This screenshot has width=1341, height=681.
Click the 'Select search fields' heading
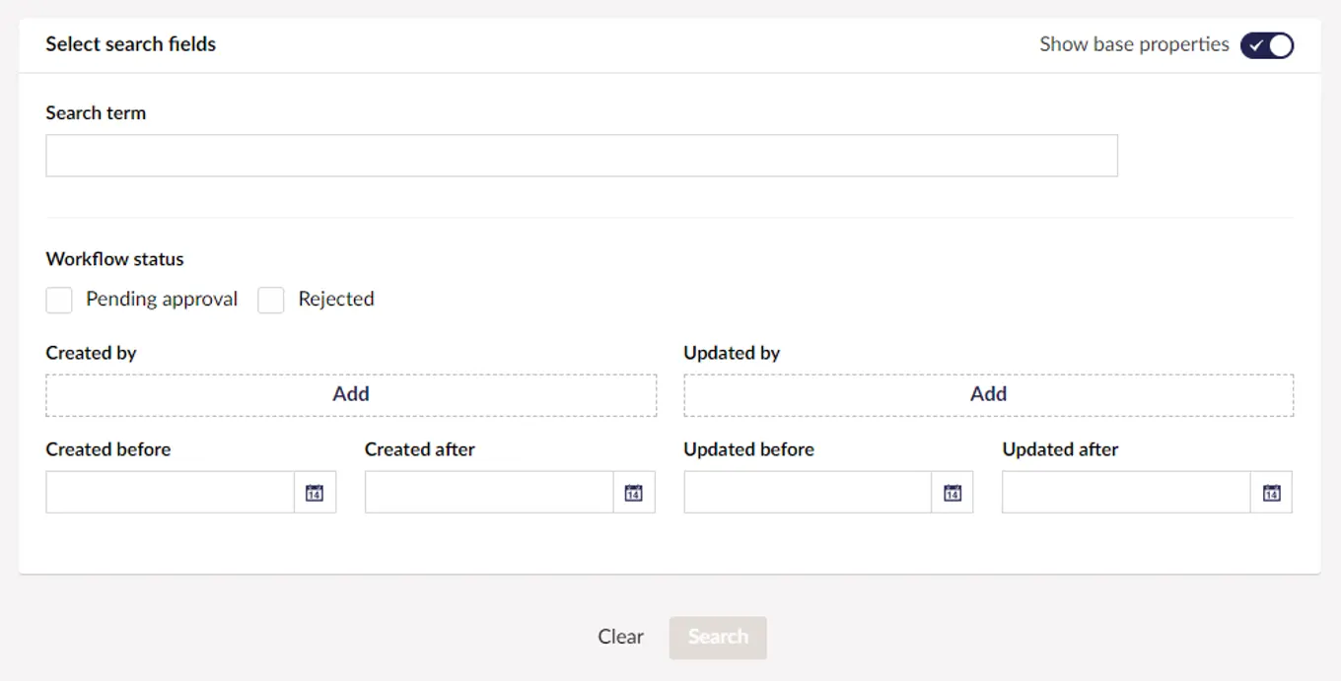click(x=130, y=44)
